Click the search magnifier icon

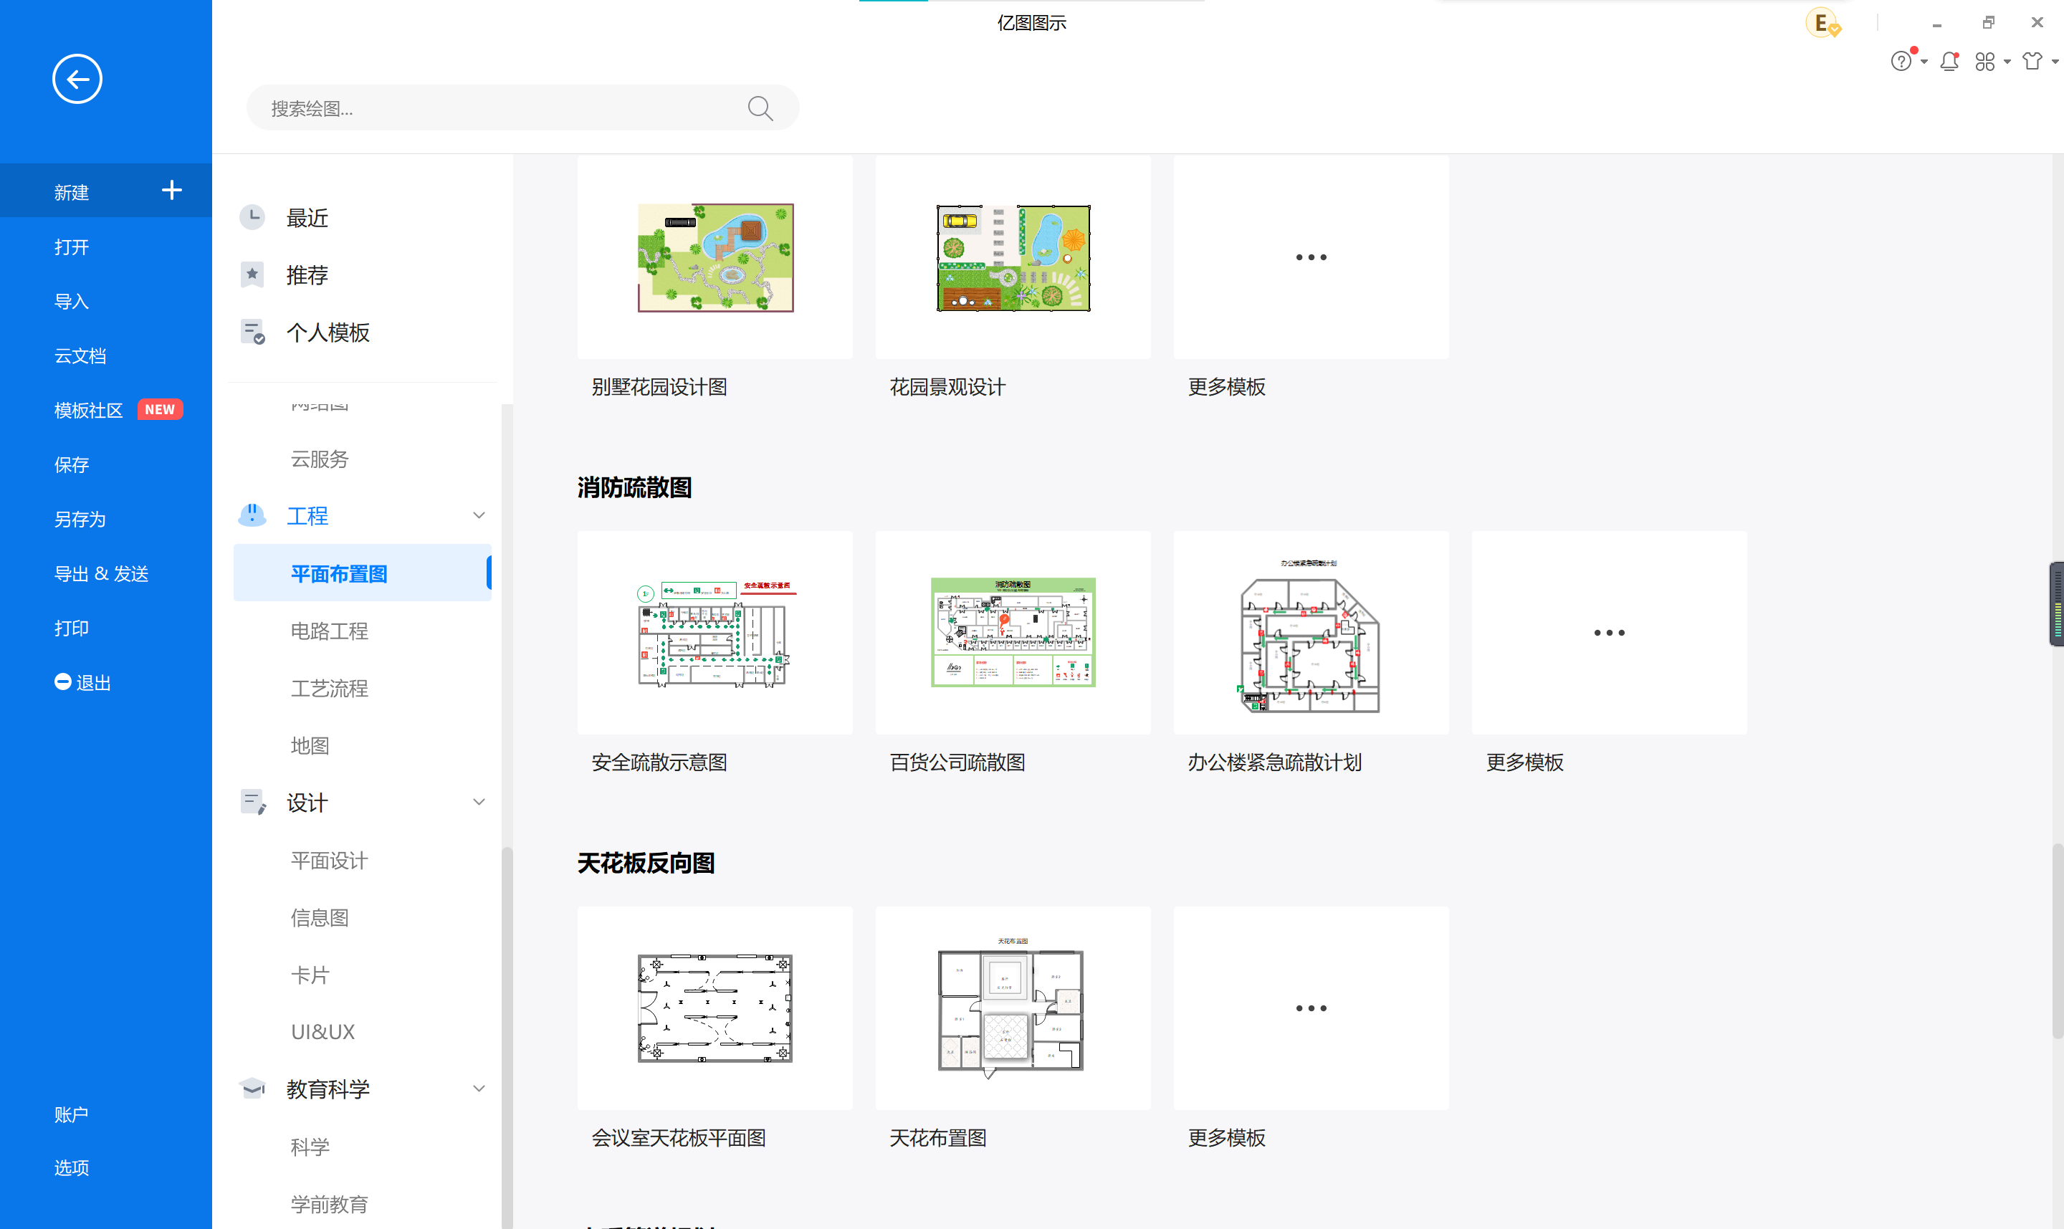760,108
